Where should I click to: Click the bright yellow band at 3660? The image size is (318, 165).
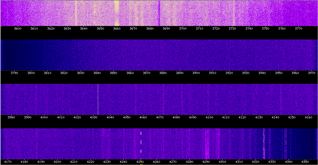pyautogui.click(x=117, y=13)
